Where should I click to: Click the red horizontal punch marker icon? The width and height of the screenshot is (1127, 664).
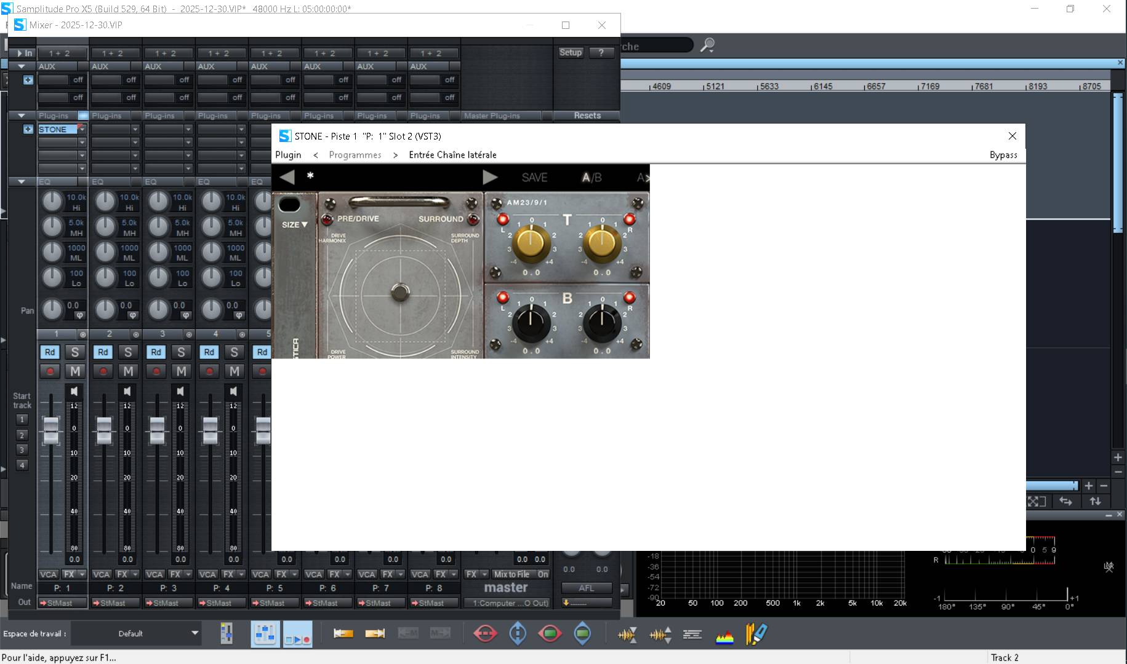point(485,633)
